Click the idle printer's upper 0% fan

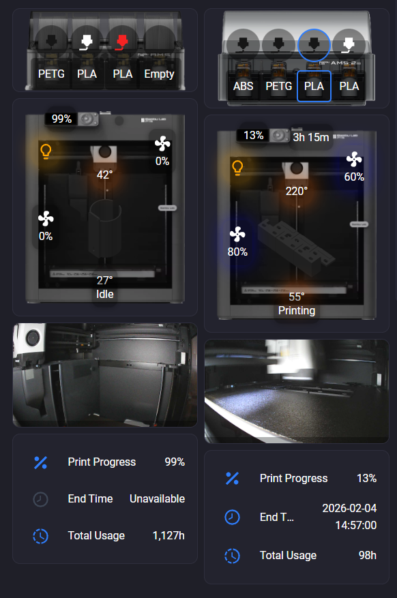pyautogui.click(x=162, y=144)
